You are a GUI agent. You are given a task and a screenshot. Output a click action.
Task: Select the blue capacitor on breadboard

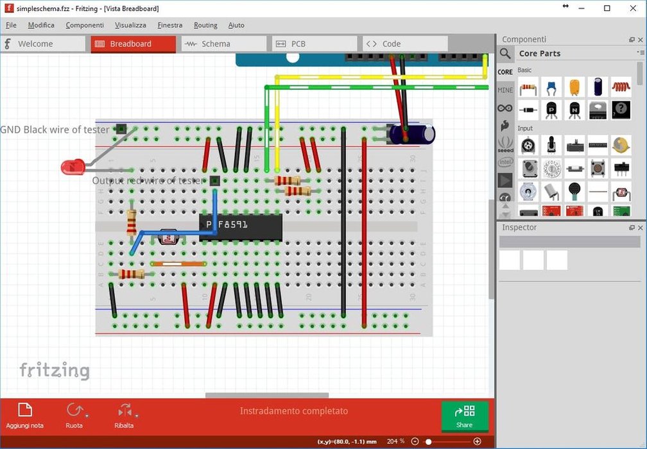tap(412, 134)
